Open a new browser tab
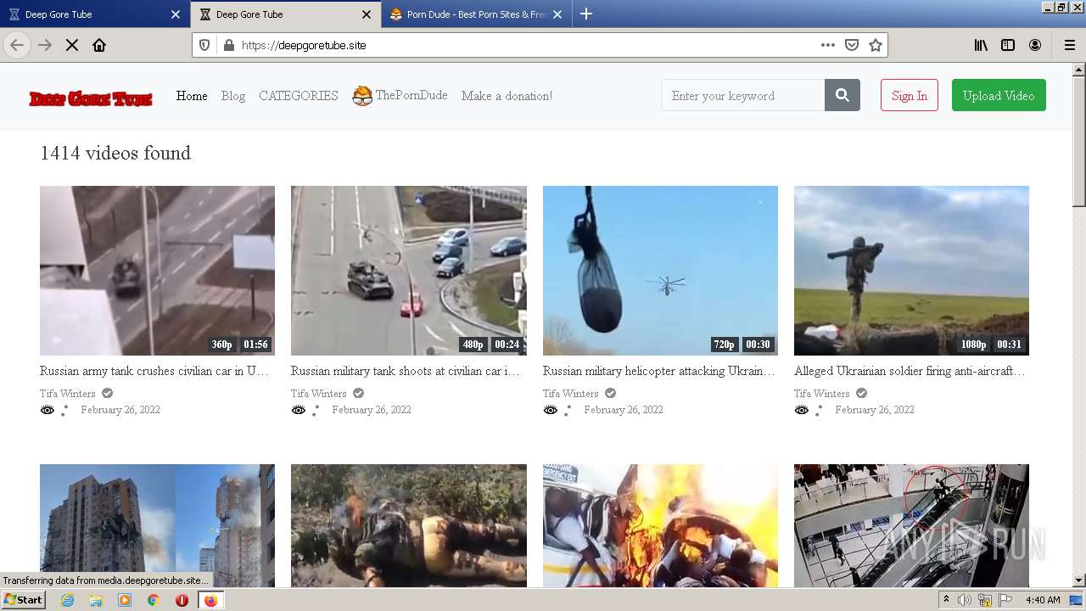 [x=586, y=14]
